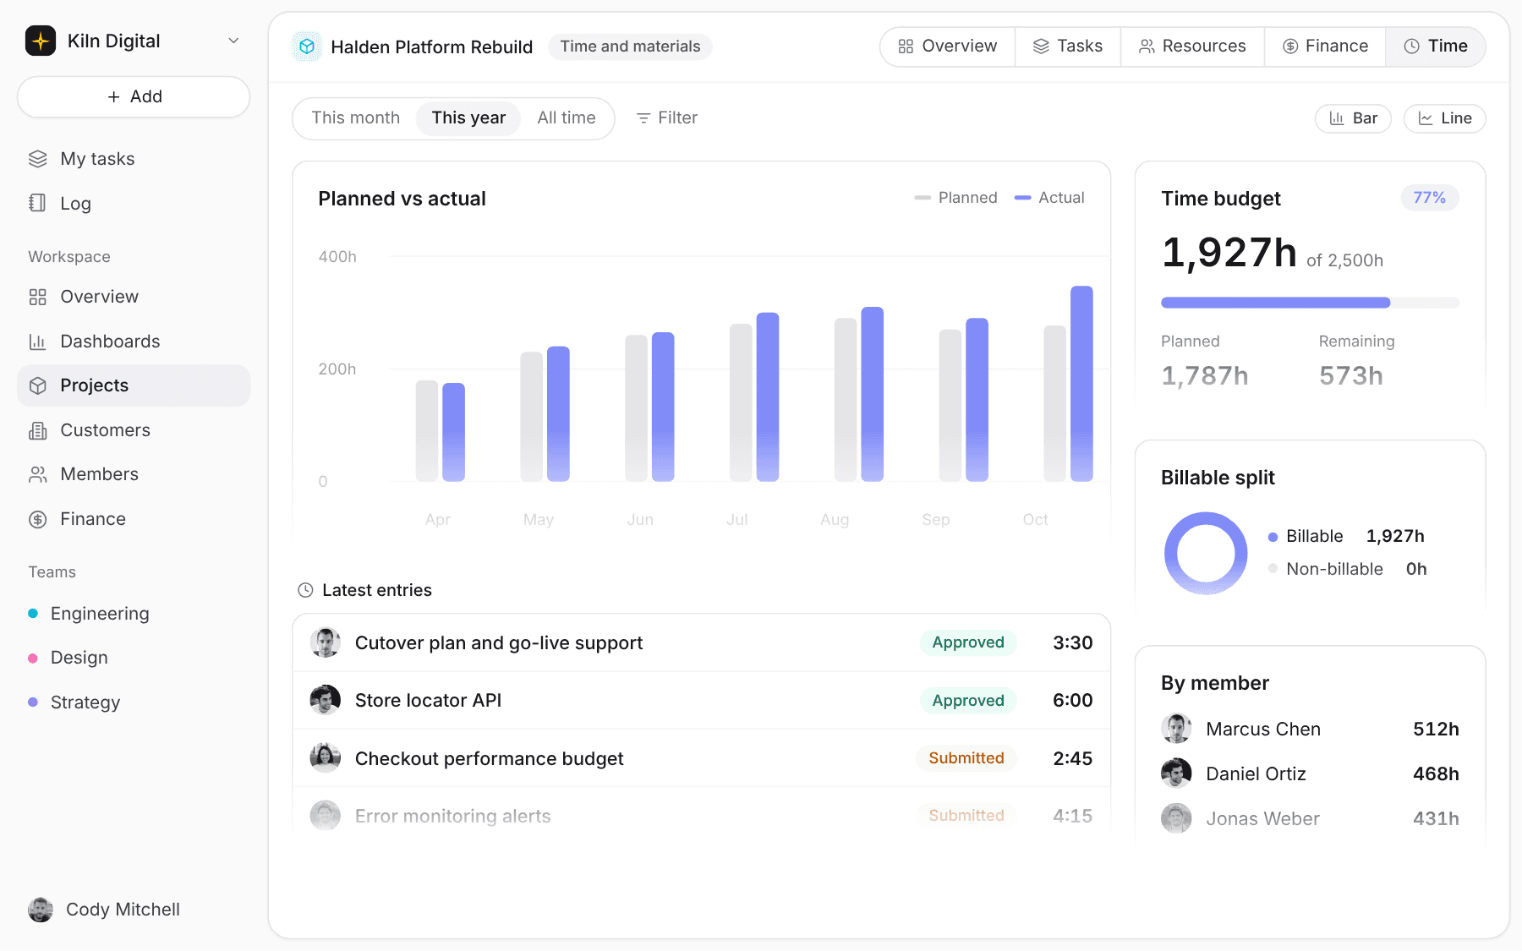Open Customers building icon
This screenshot has height=951, width=1522.
tap(37, 430)
